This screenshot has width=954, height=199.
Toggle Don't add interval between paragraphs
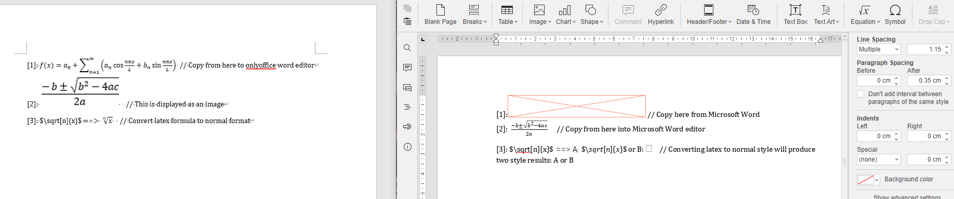pyautogui.click(x=860, y=94)
